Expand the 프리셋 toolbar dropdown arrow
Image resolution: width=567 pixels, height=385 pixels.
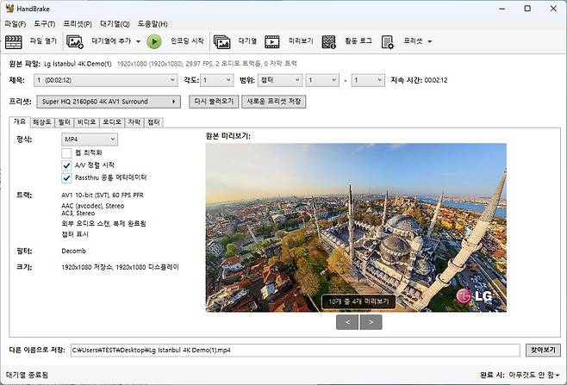[430, 41]
